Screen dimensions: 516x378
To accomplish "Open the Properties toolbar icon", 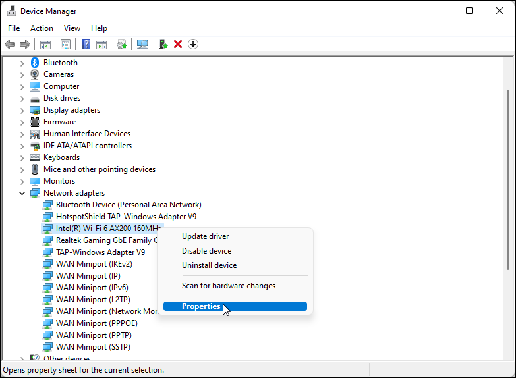I will [65, 44].
